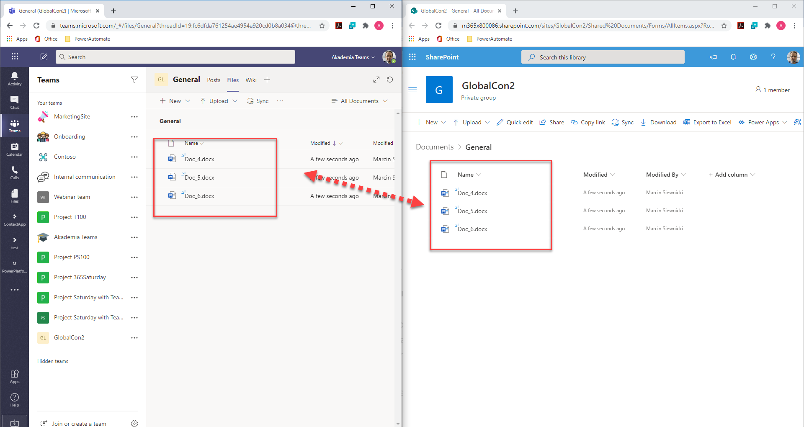
Task: Open more options for Contoso team
Action: point(134,157)
